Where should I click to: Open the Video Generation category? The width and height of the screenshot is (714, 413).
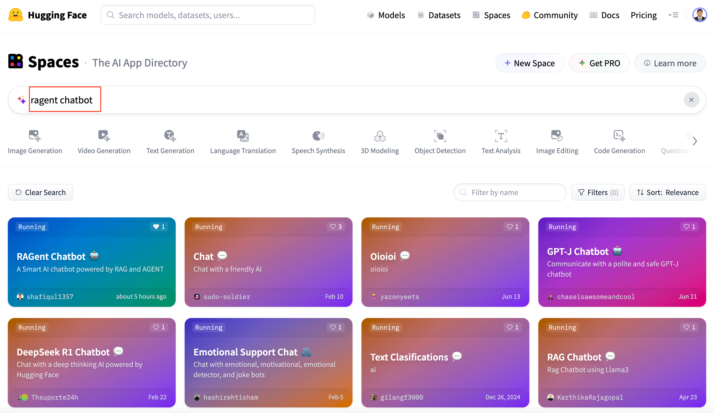(x=104, y=142)
